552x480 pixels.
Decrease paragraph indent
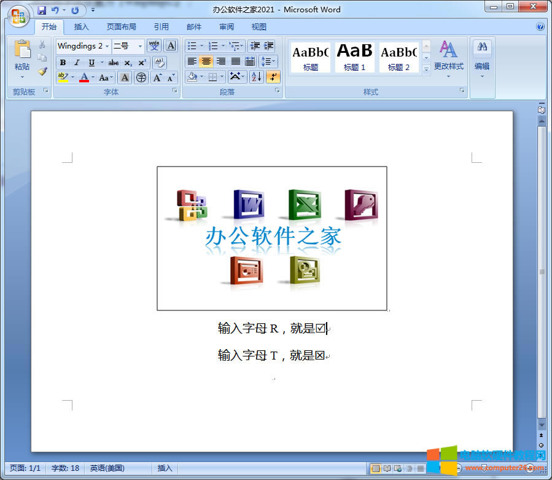[x=255, y=46]
